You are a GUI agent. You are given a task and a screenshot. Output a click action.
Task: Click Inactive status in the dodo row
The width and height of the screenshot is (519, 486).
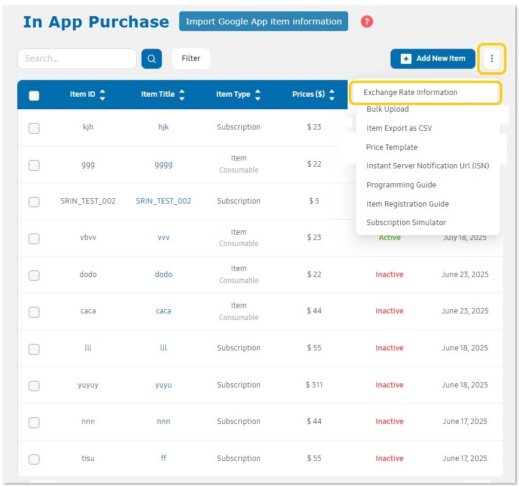point(389,274)
